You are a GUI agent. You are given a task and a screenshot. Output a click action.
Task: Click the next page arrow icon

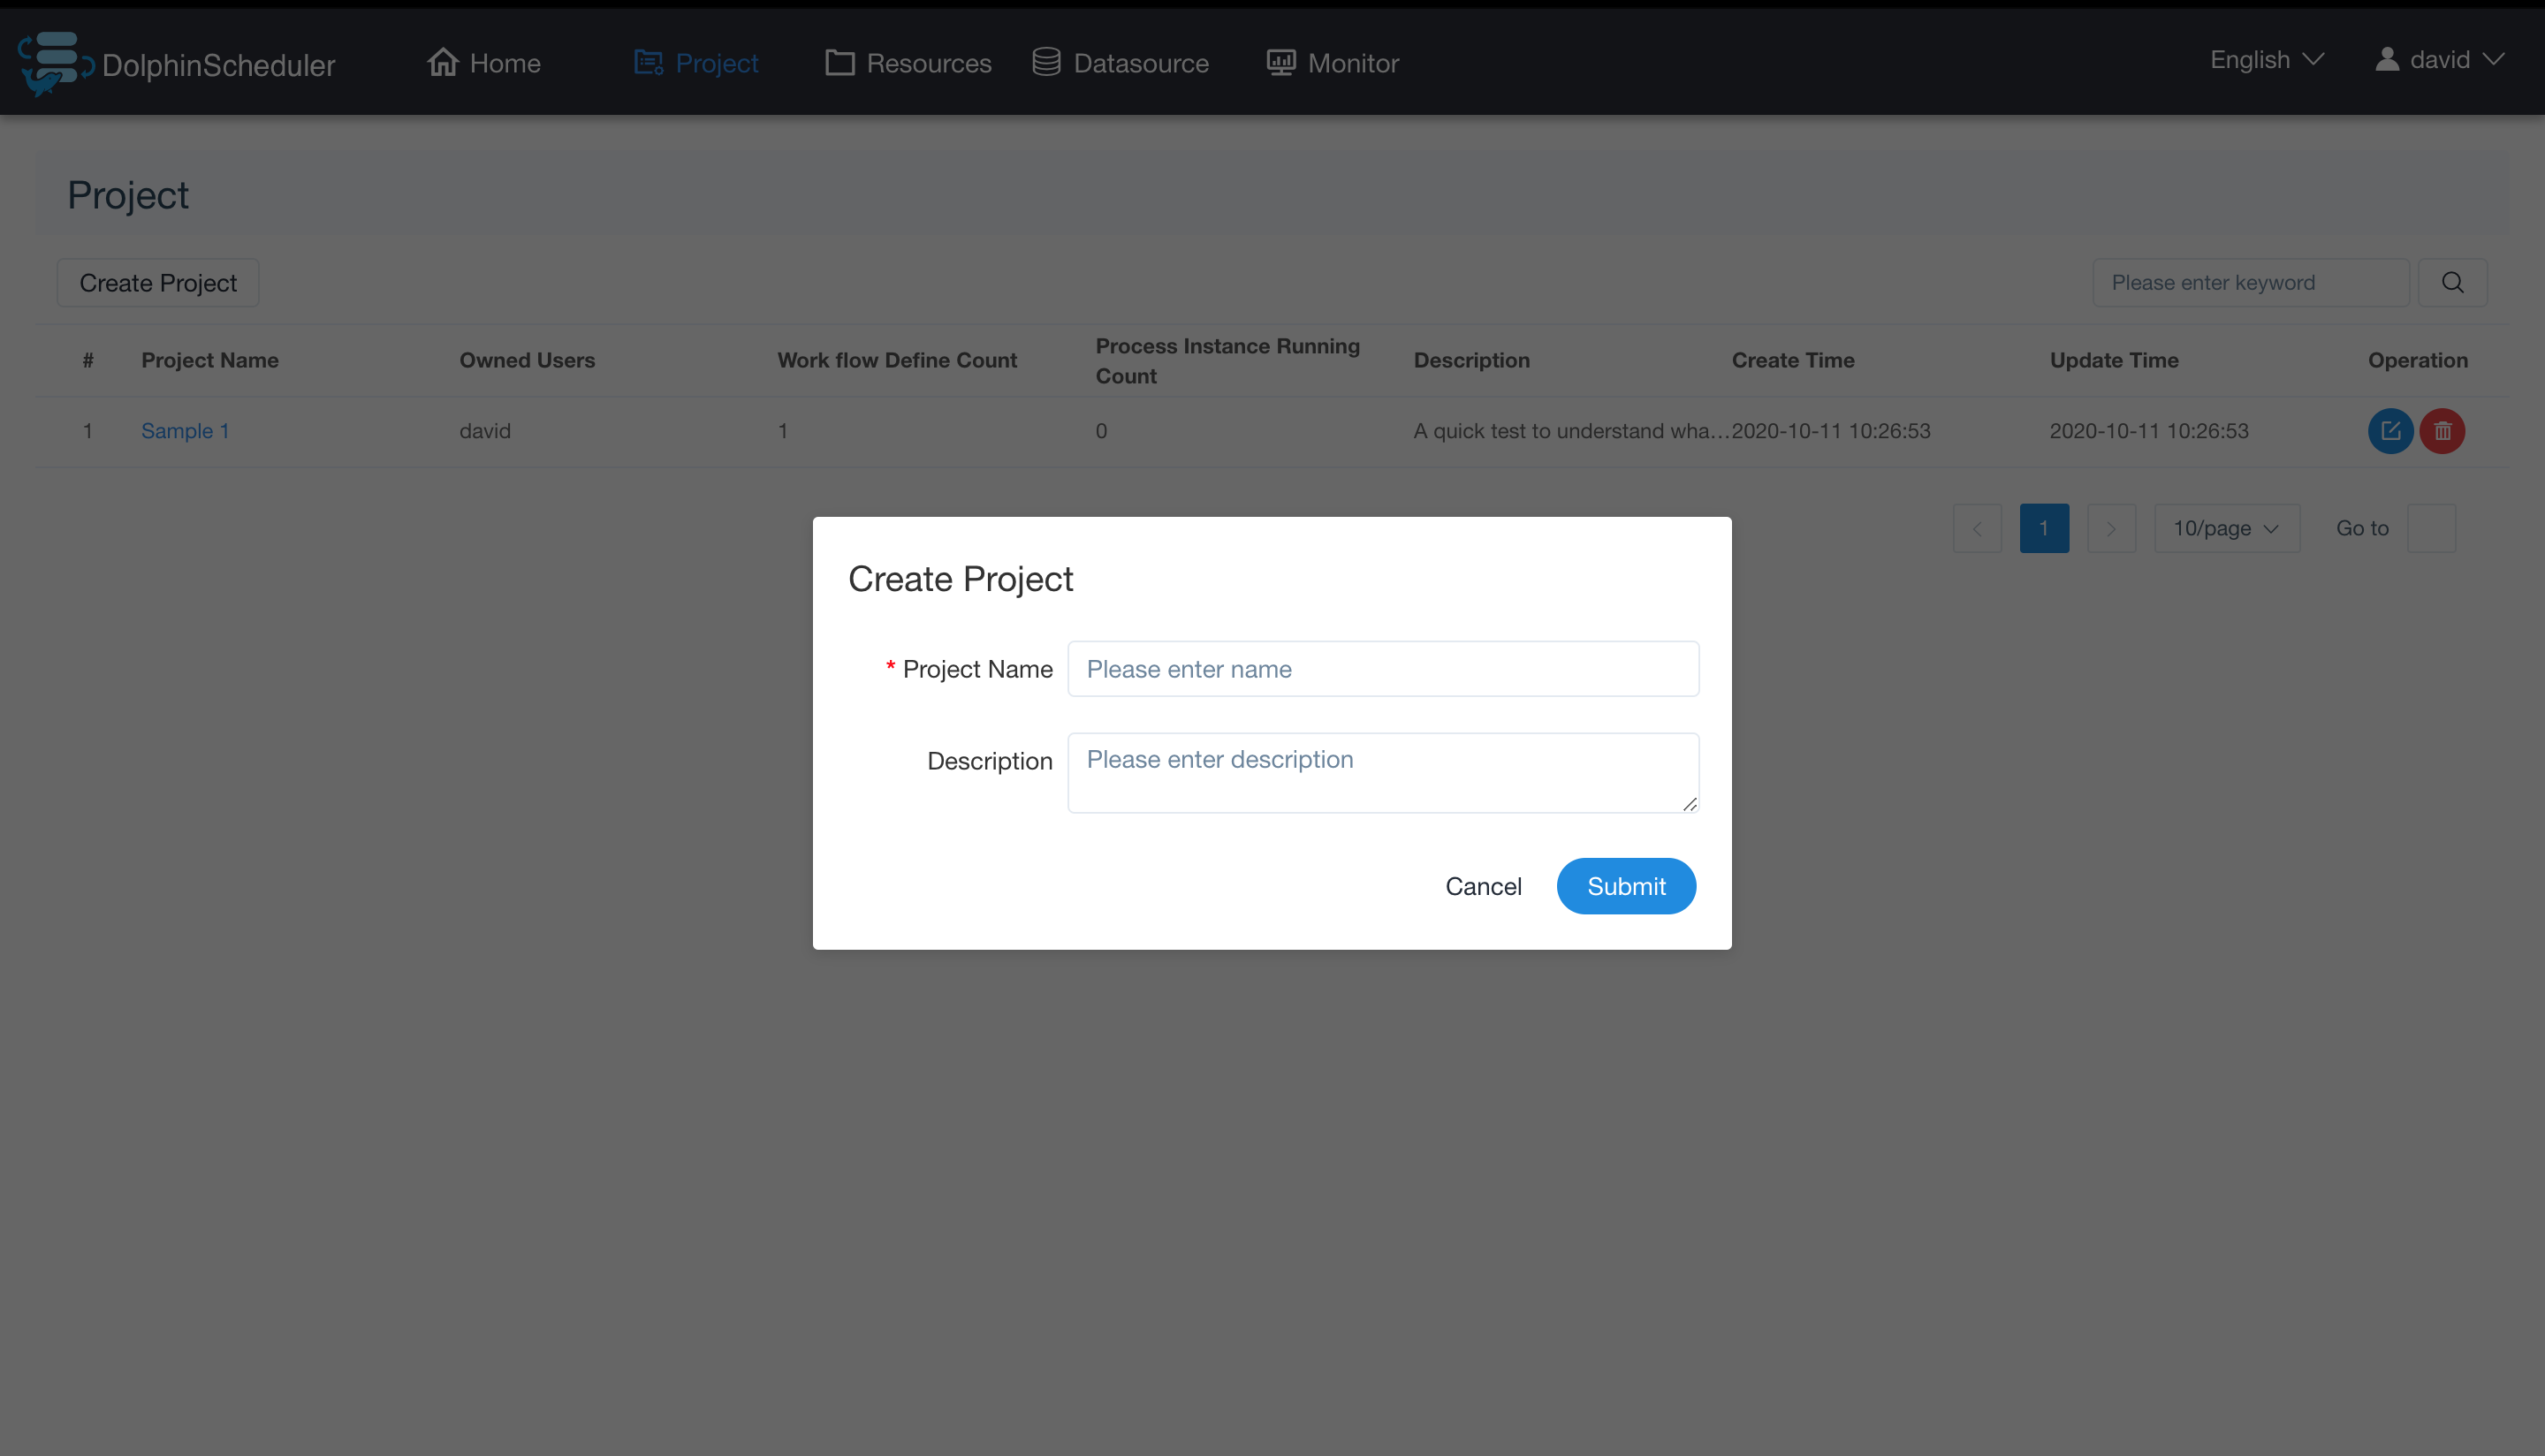click(x=2111, y=528)
